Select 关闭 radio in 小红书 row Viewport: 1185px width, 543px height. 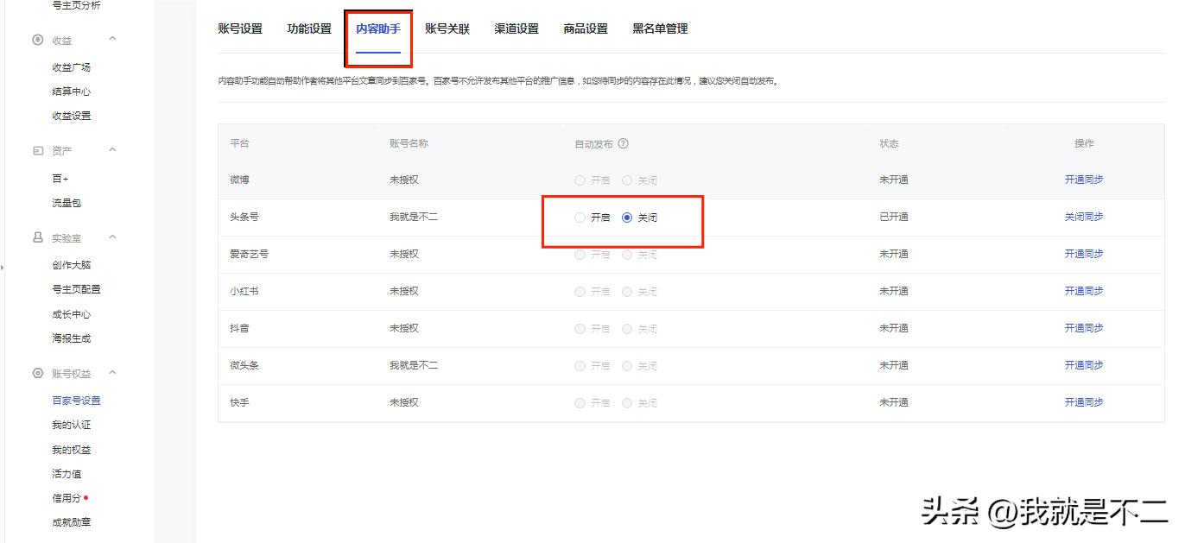pos(627,292)
